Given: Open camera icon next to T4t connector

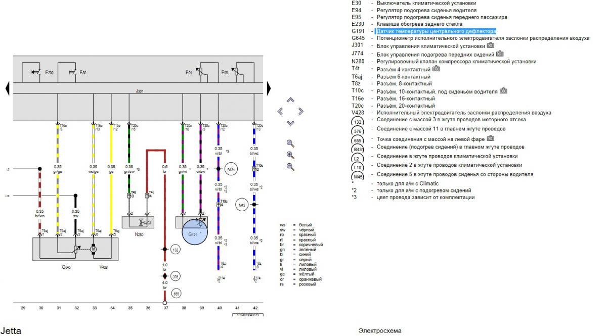Looking at the screenshot, I should tap(437, 69).
